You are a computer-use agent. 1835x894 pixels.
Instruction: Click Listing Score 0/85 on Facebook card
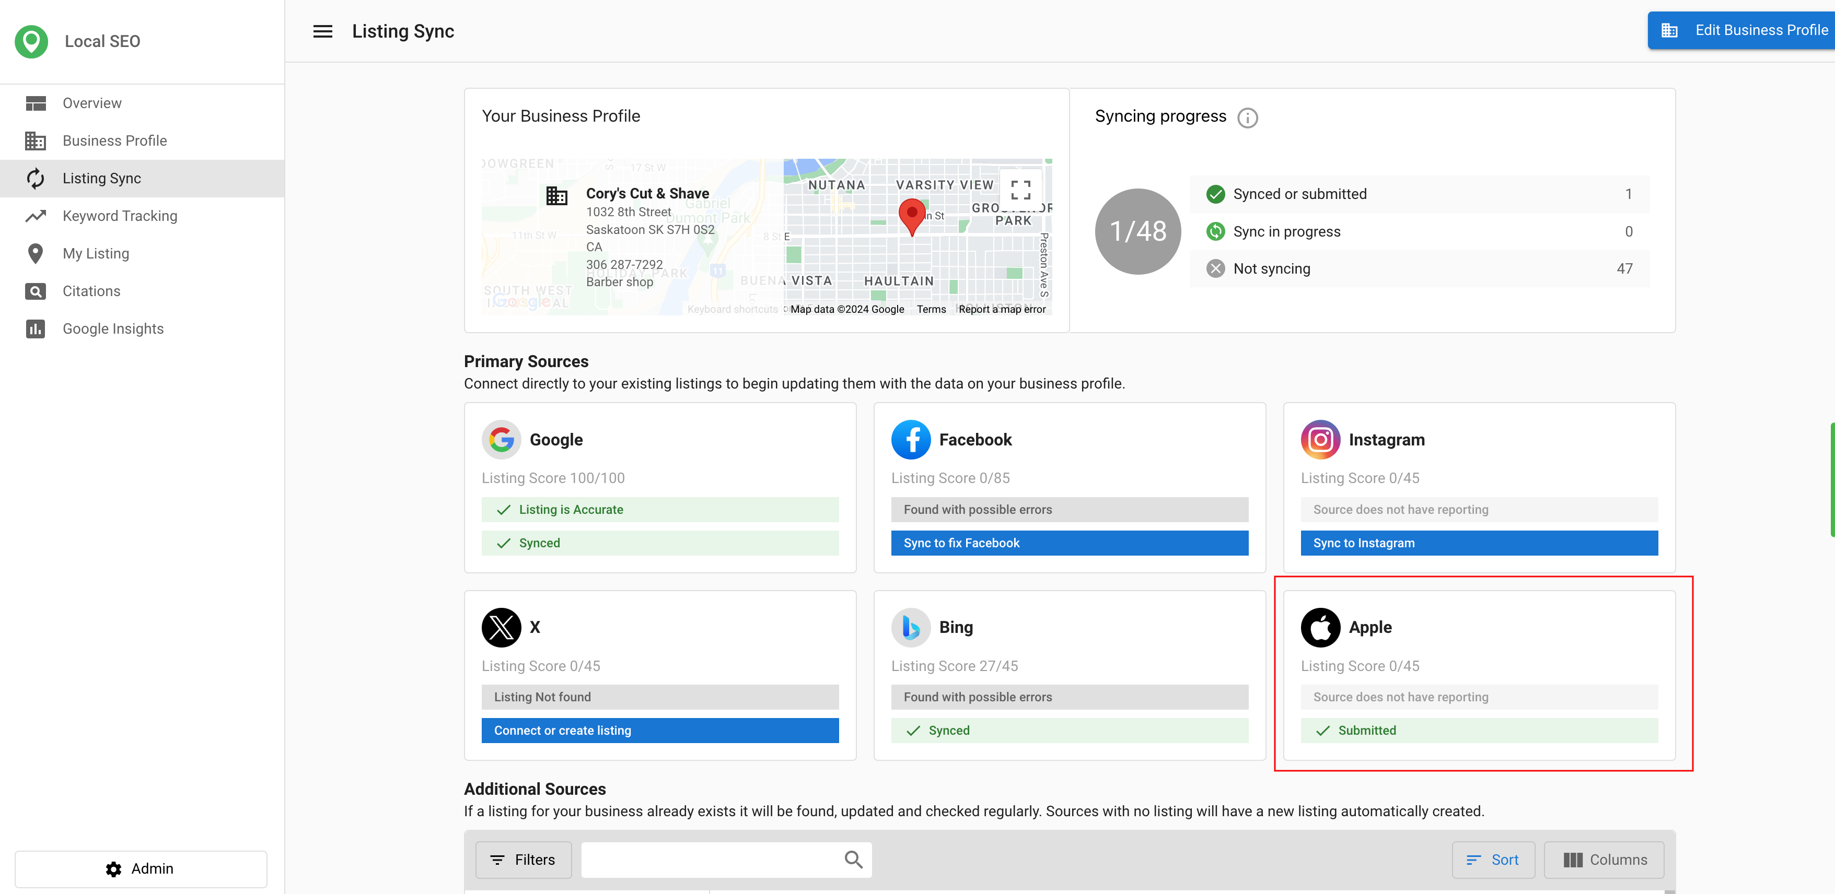pyautogui.click(x=950, y=478)
